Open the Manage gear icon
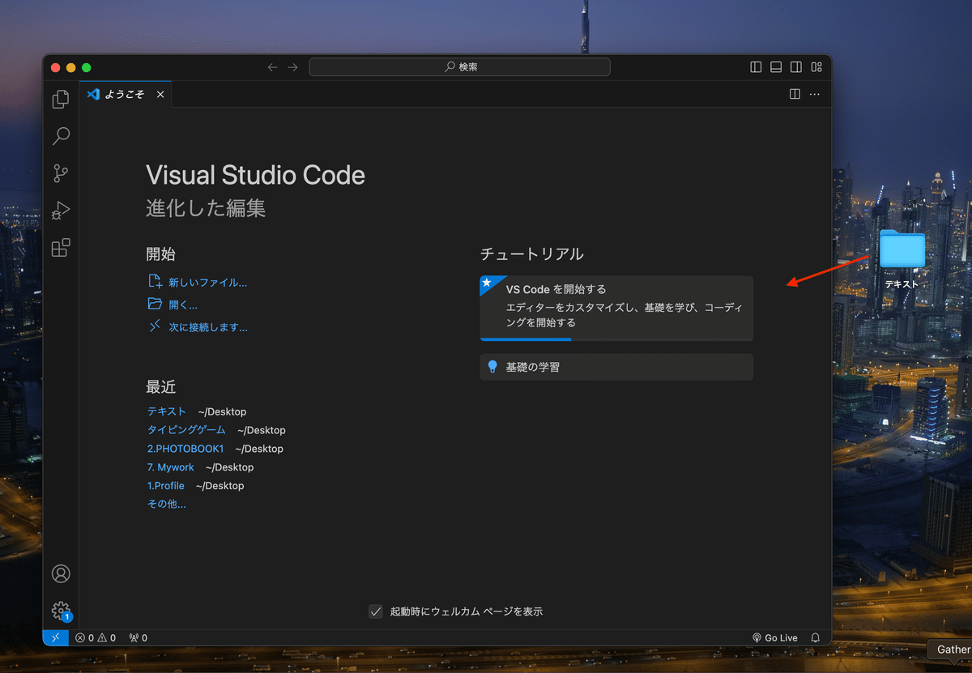 point(61,611)
